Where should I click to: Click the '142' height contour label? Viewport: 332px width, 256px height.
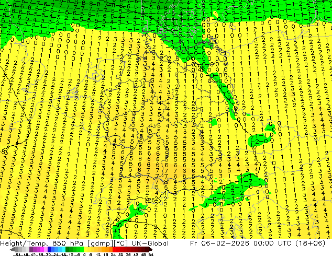click(x=199, y=68)
